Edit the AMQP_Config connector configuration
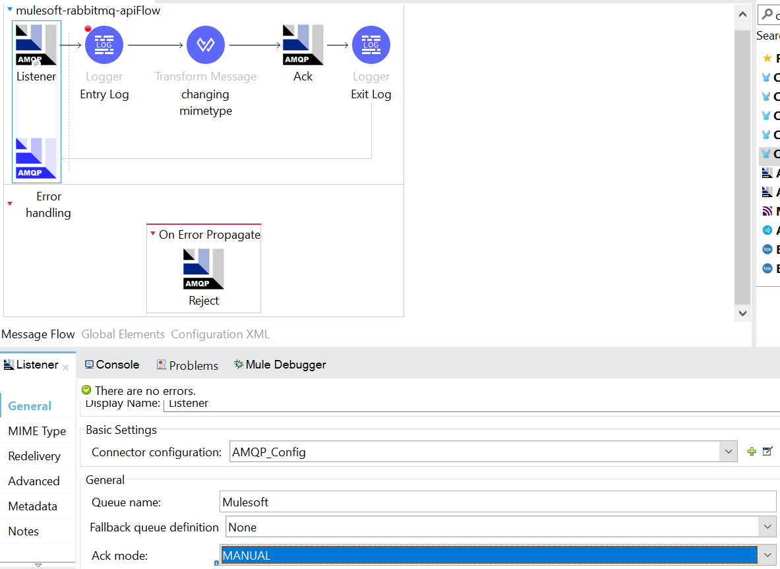 tap(767, 452)
